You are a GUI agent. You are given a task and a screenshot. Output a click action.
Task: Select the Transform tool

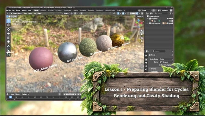(x=8, y=42)
